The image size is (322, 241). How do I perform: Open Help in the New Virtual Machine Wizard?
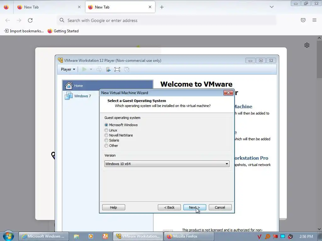[x=114, y=207]
